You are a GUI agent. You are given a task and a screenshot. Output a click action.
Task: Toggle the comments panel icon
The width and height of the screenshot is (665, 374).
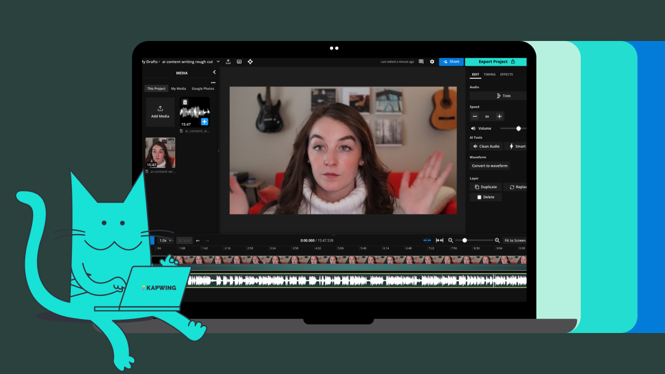pyautogui.click(x=421, y=62)
